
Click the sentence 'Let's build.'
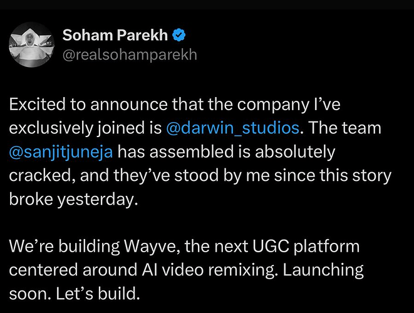[98, 294]
